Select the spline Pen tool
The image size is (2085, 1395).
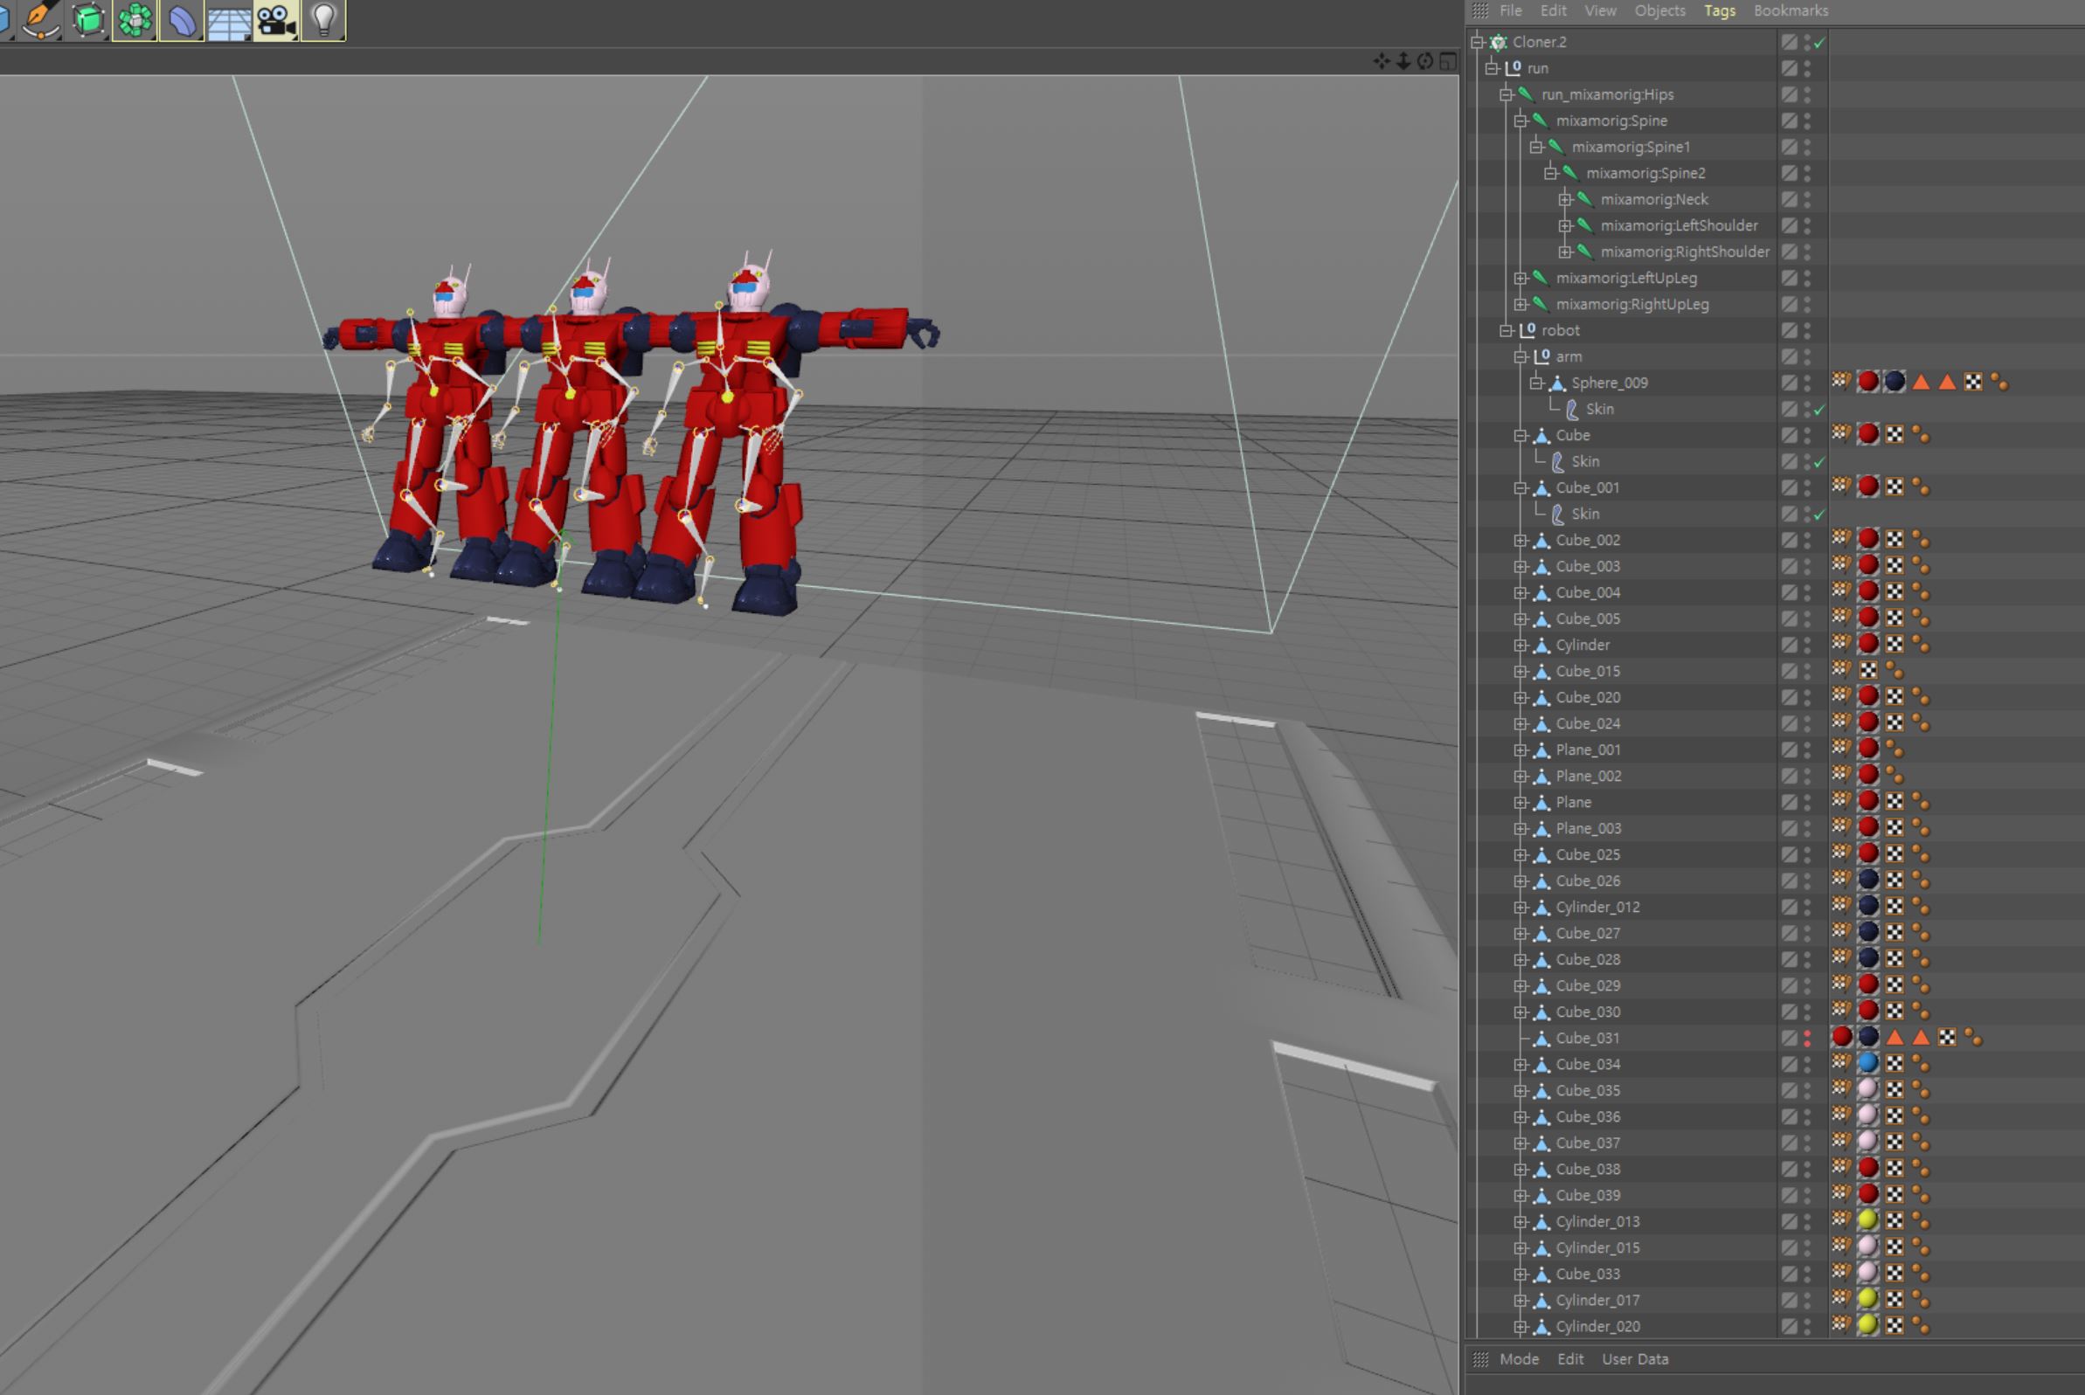coord(41,18)
